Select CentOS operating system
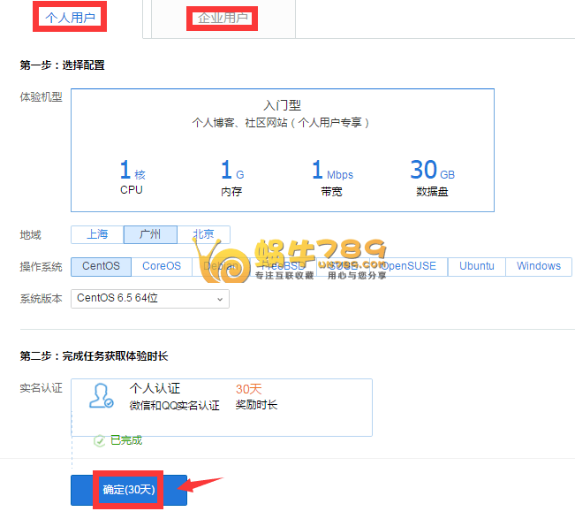Image resolution: width=575 pixels, height=519 pixels. [102, 266]
